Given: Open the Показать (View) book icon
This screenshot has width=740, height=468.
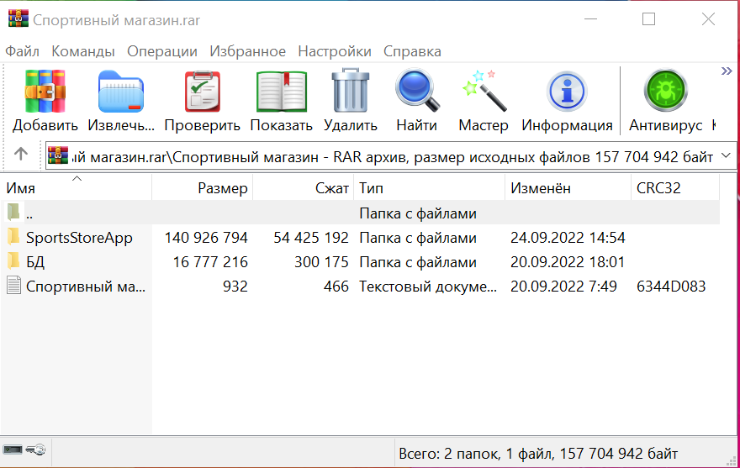Looking at the screenshot, I should coord(281,91).
